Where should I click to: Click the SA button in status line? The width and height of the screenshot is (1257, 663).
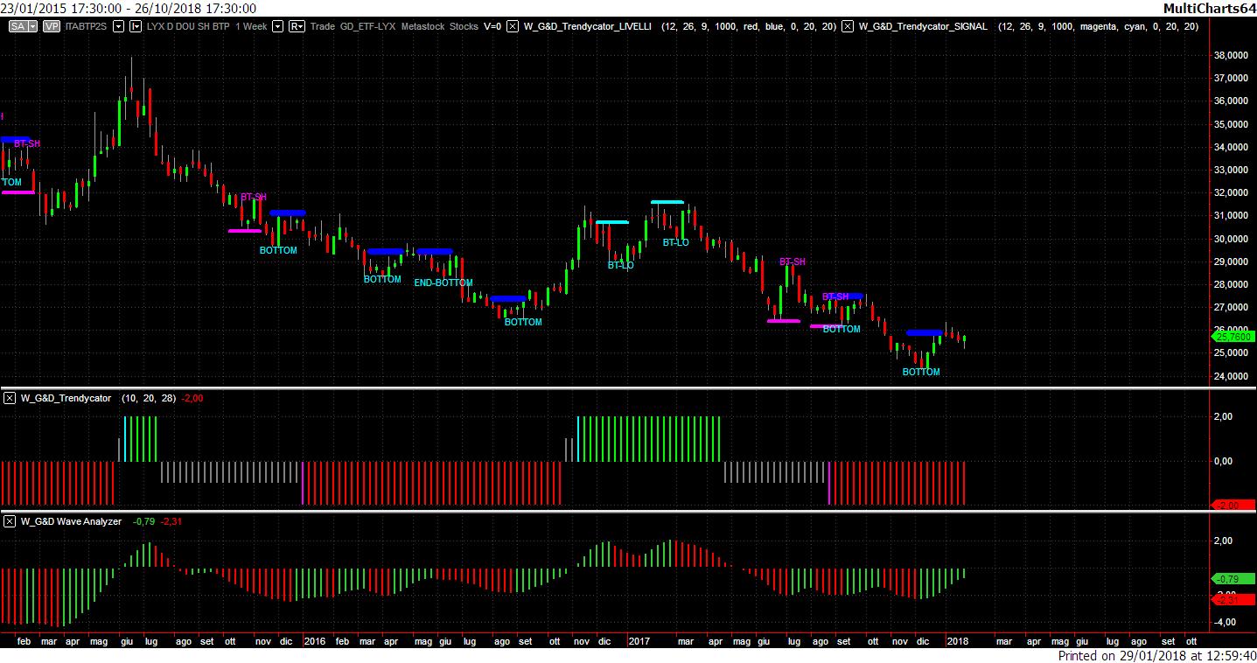tap(17, 26)
